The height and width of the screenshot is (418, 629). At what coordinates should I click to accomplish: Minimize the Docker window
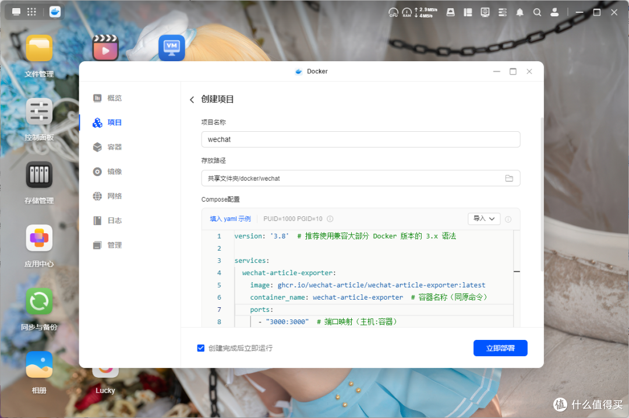[x=497, y=72]
